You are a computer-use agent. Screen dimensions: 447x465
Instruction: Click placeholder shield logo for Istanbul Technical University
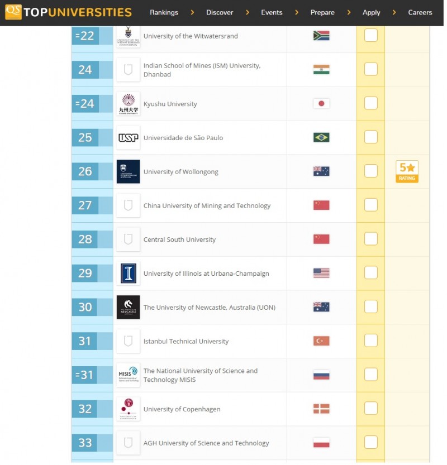tap(128, 341)
